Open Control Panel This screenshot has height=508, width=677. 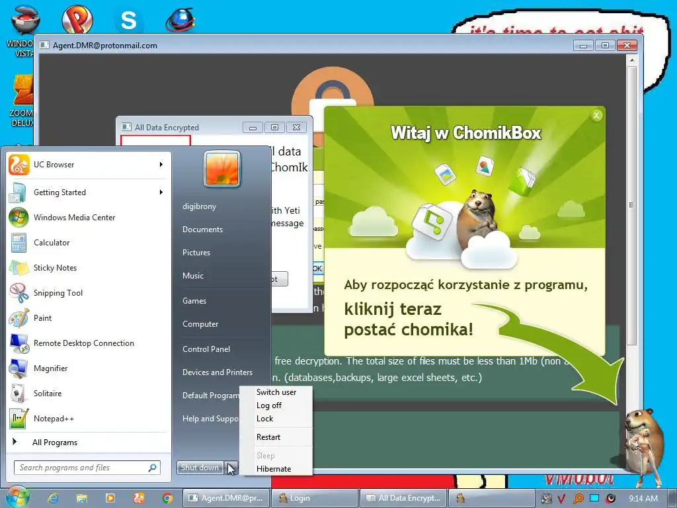(206, 349)
